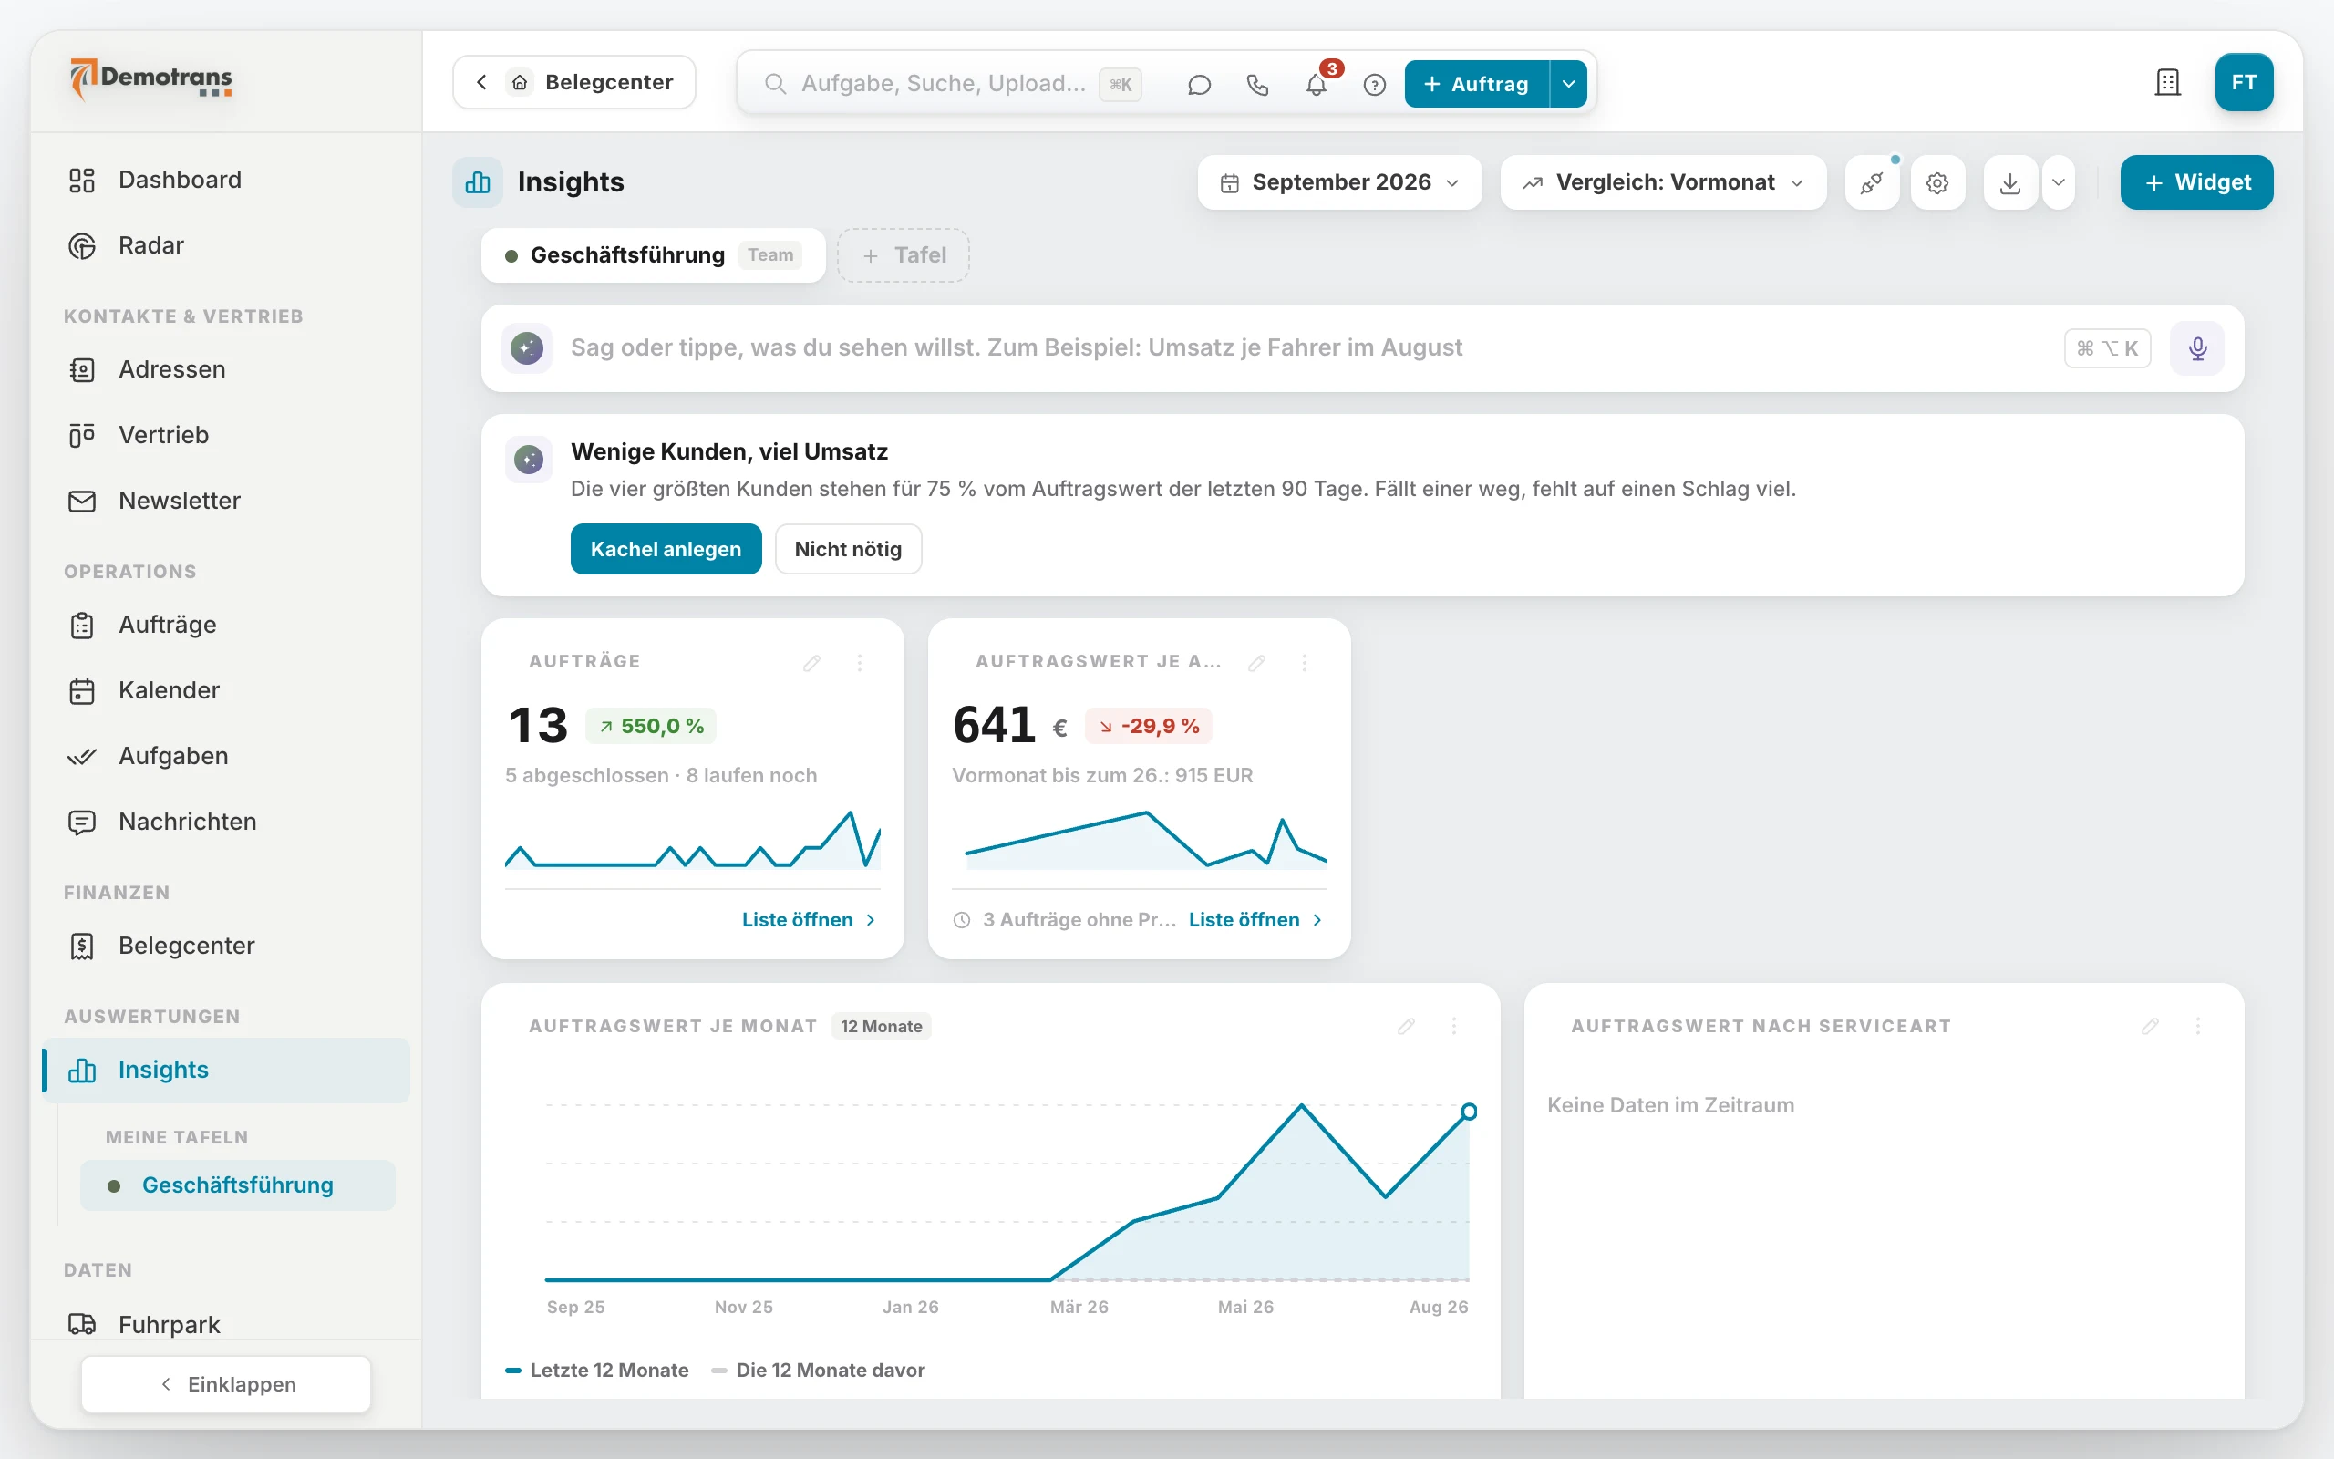
Task: Collapse sidebar with Einklappen
Action: [226, 1383]
